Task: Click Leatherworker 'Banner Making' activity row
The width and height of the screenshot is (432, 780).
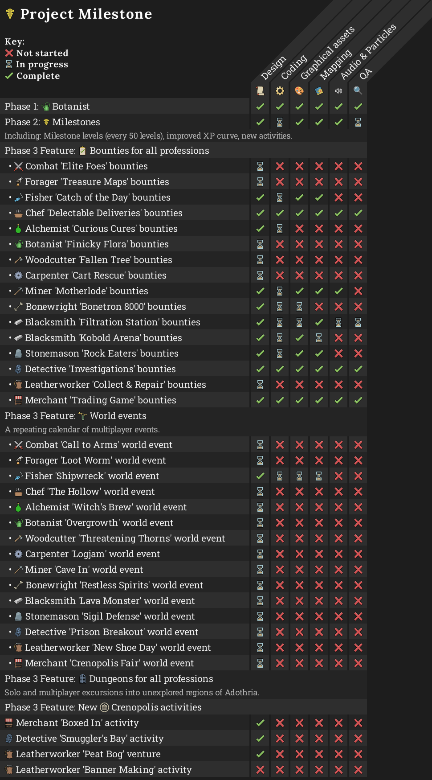Action: (103, 770)
